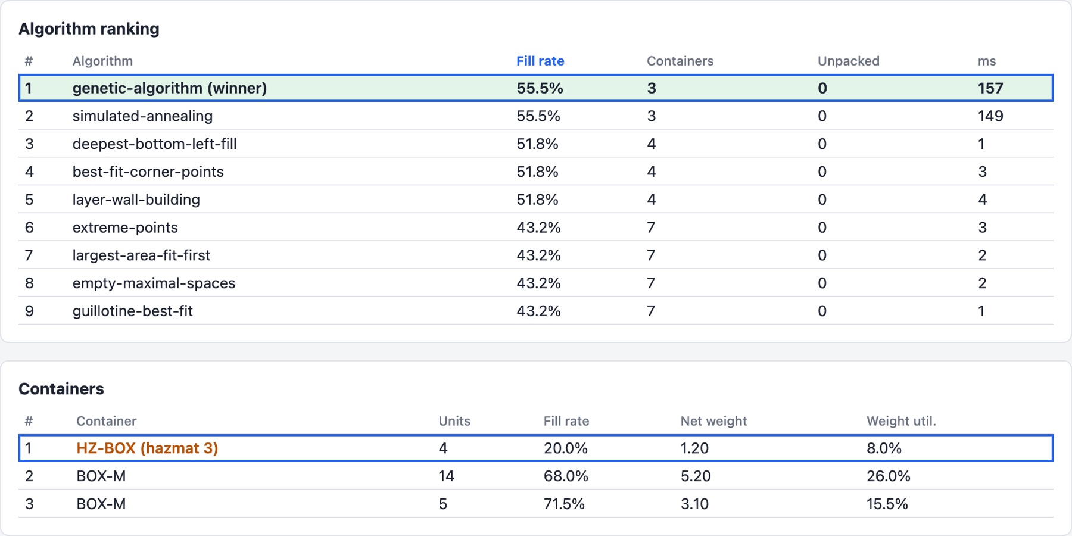Select the BOX-M container with 5 units

536,504
